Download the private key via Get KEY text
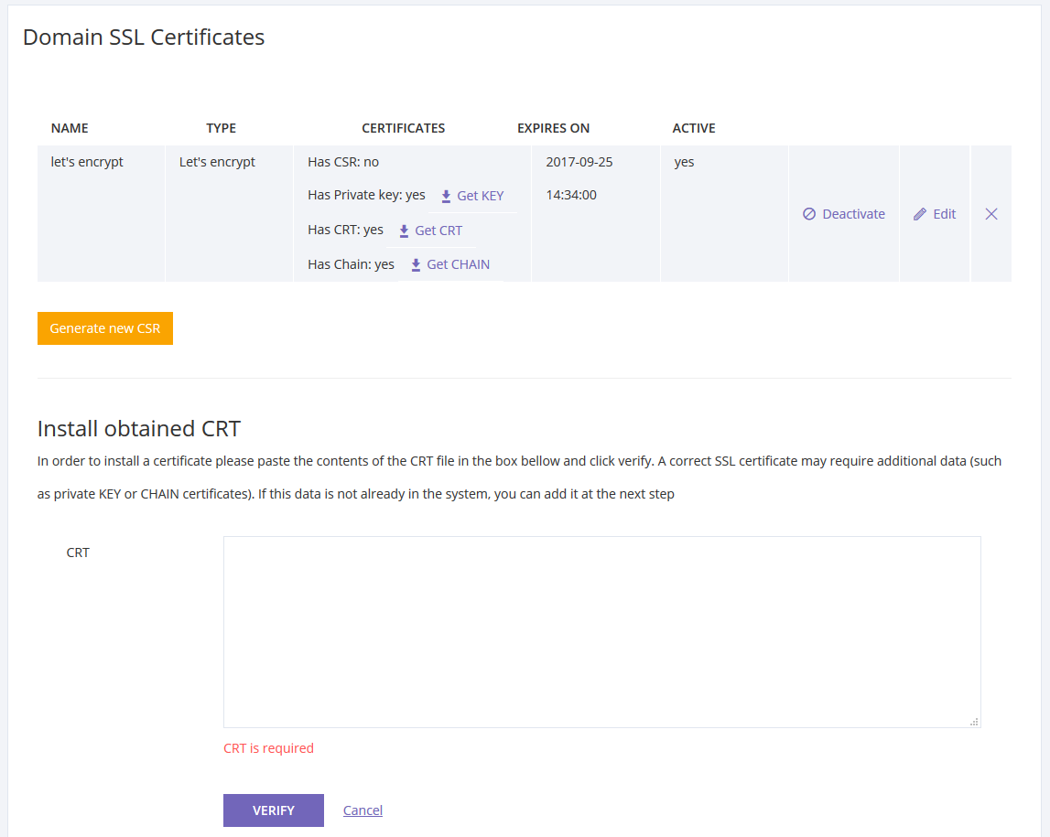 tap(481, 196)
